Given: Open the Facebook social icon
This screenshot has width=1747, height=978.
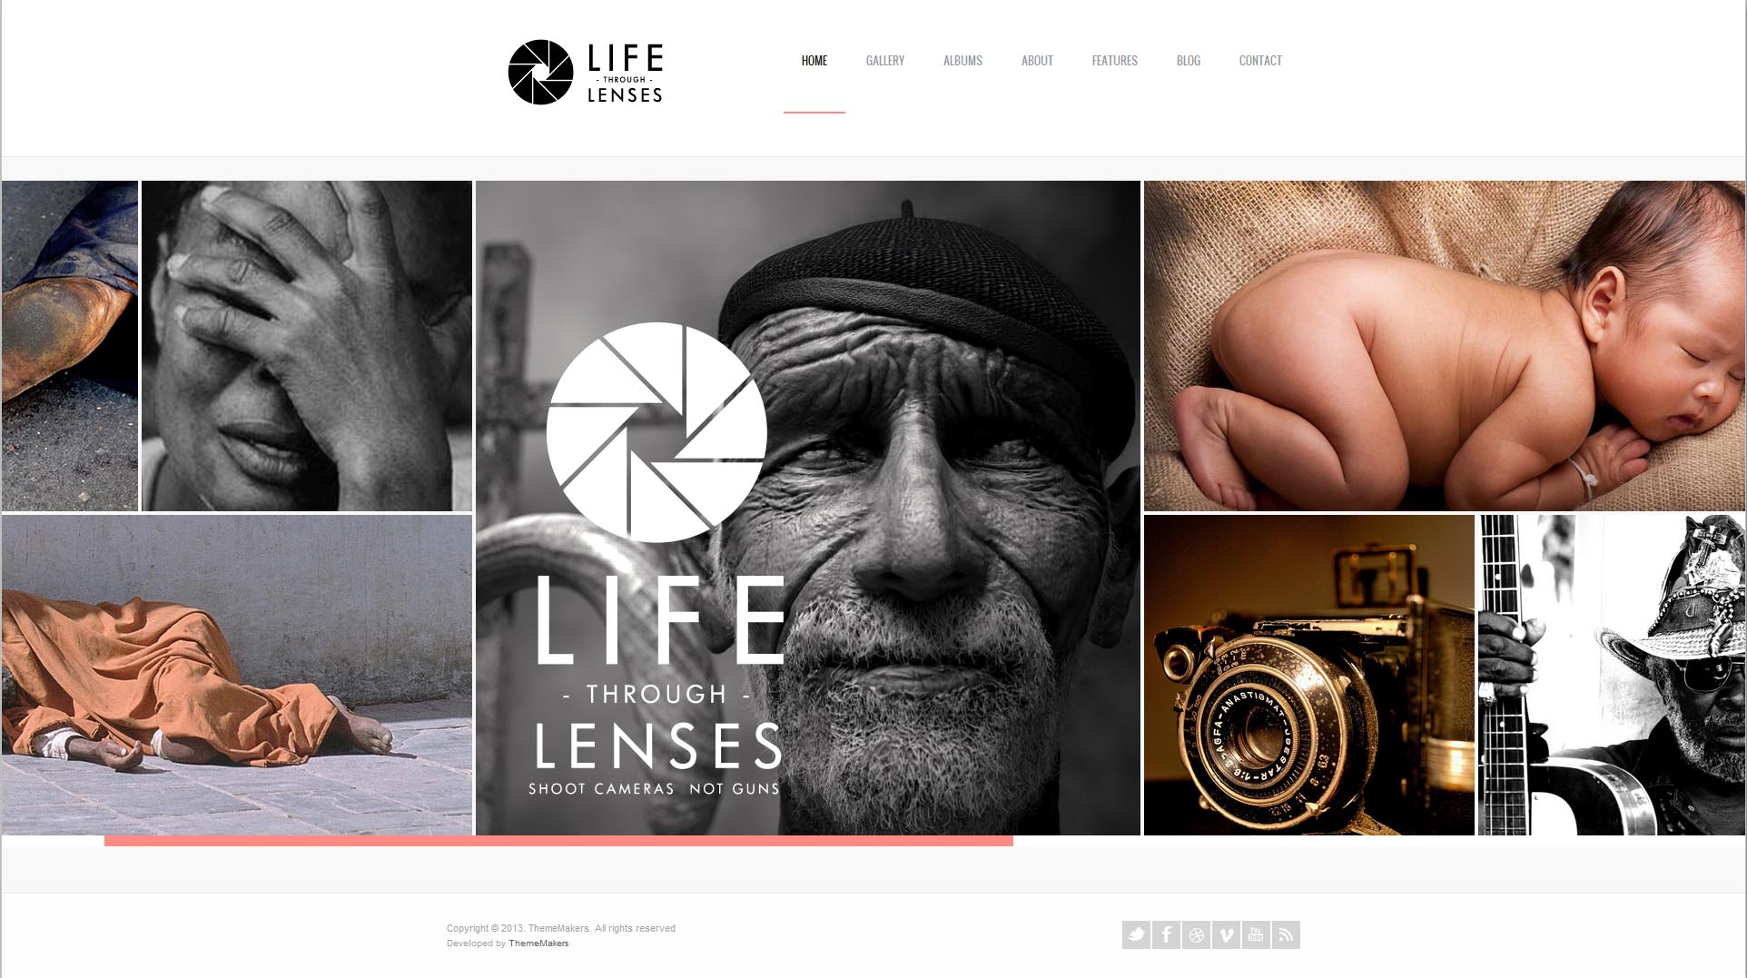Looking at the screenshot, I should pos(1166,934).
